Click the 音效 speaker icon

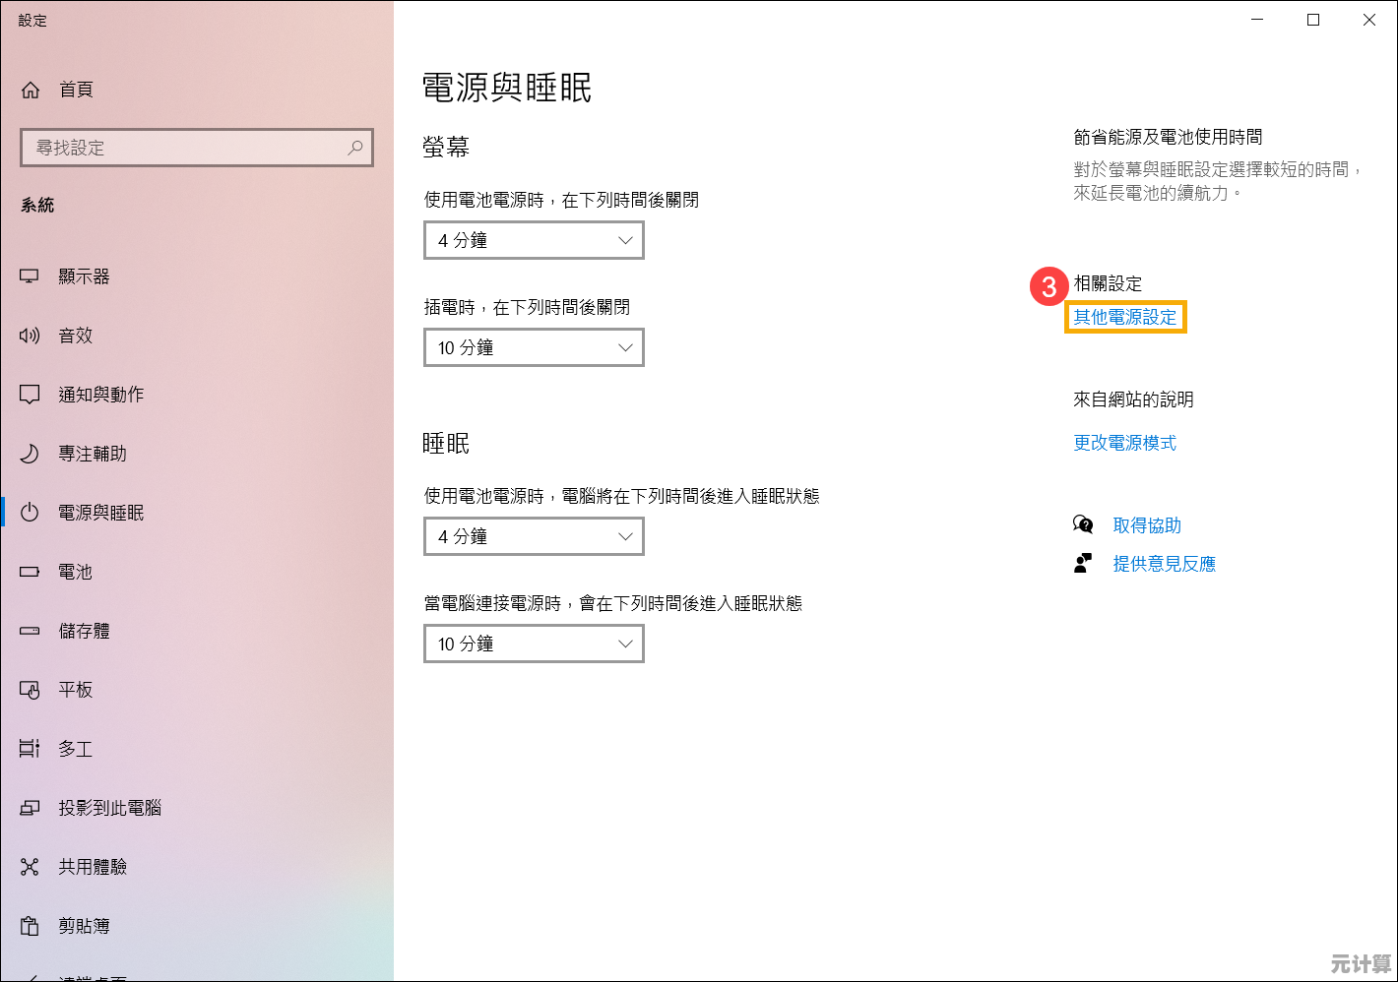(x=30, y=336)
